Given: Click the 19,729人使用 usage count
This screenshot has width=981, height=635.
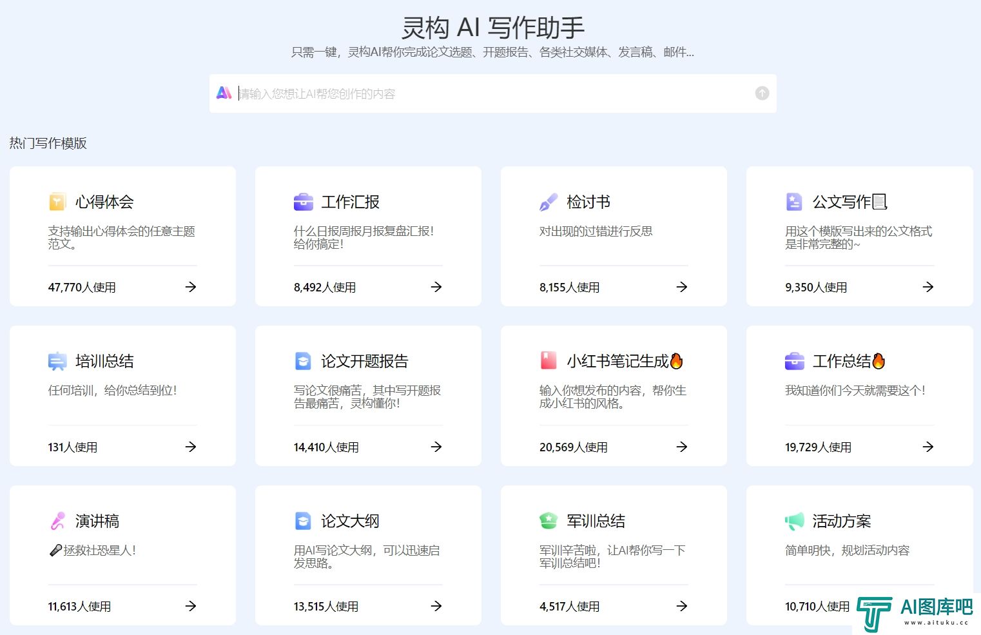Looking at the screenshot, I should point(818,447).
